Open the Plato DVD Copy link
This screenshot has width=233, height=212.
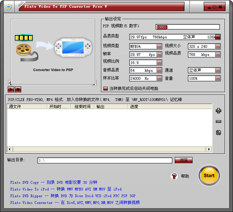coord(54,182)
